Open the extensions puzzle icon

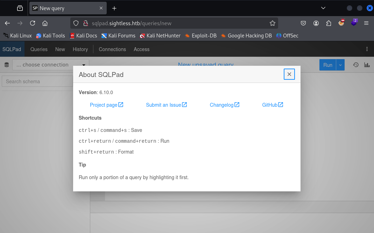329,23
